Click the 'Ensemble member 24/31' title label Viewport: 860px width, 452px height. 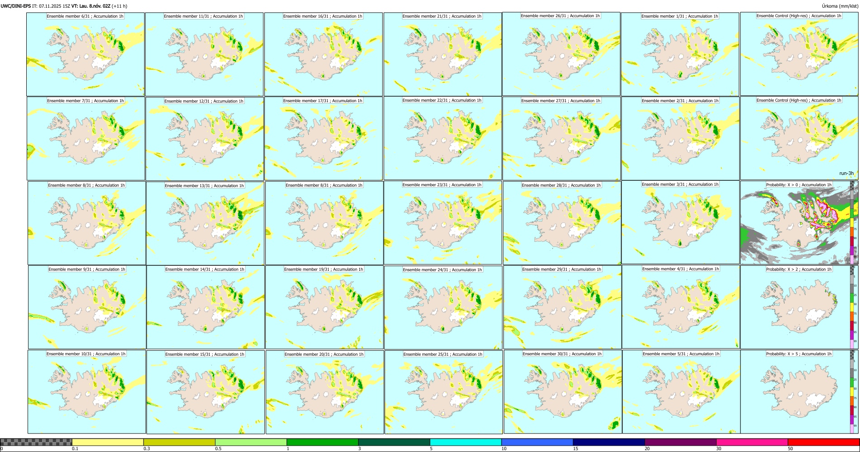click(x=442, y=270)
